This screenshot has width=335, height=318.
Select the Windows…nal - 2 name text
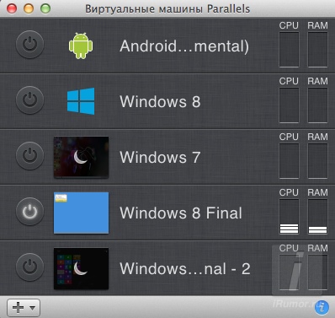[185, 268]
